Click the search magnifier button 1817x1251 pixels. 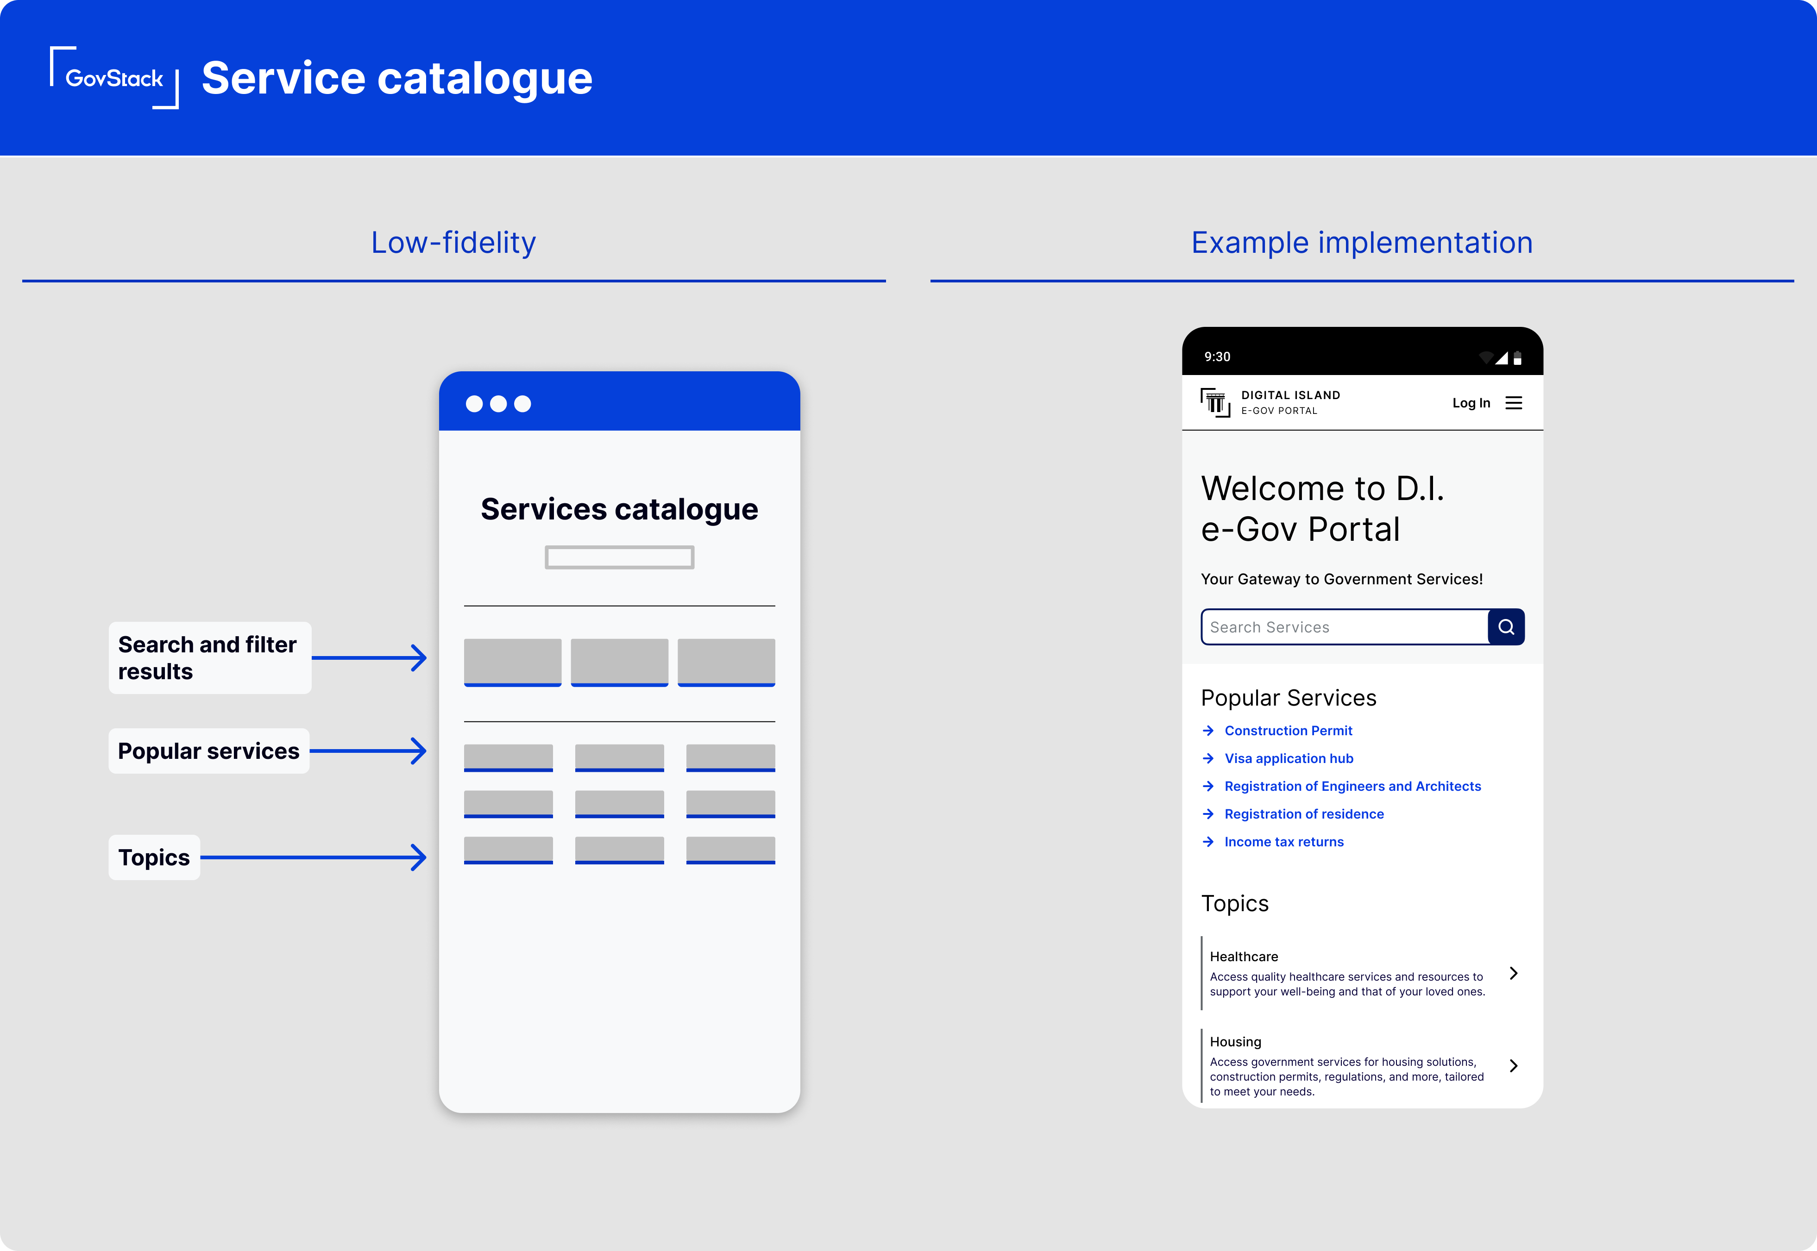point(1506,627)
